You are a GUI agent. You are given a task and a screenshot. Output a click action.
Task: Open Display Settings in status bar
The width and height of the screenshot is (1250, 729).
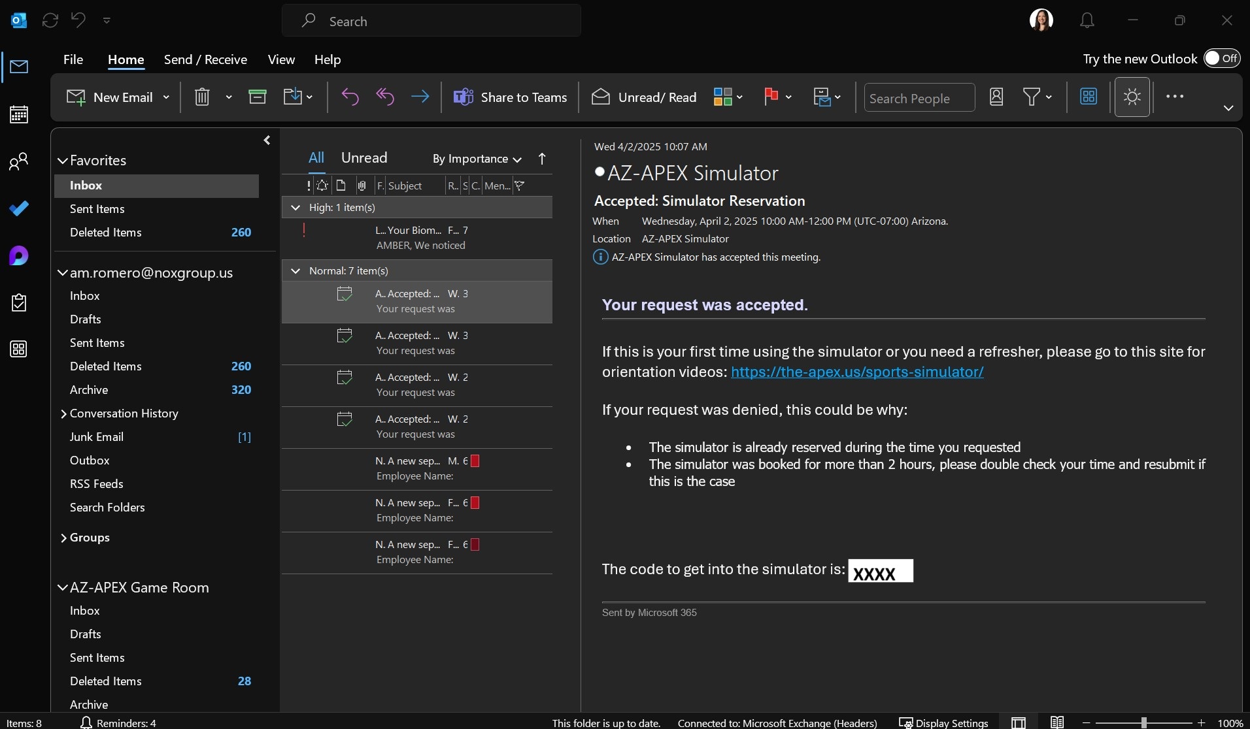943,722
